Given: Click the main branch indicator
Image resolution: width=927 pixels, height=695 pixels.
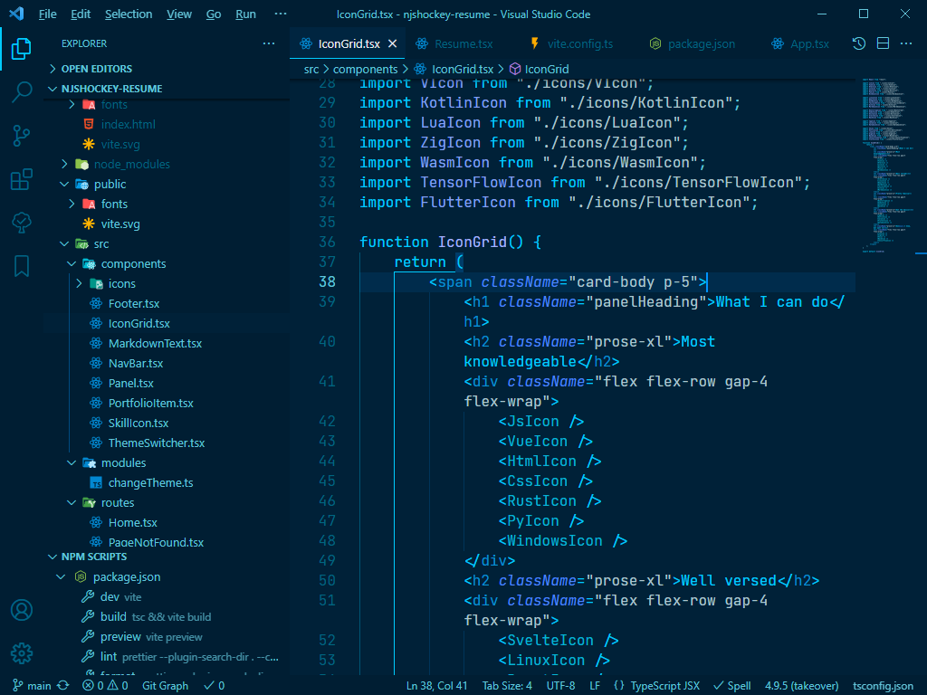Looking at the screenshot, I should [33, 686].
